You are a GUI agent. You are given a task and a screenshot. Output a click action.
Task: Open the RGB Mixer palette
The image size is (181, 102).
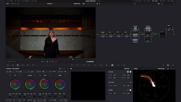coord(28,65)
